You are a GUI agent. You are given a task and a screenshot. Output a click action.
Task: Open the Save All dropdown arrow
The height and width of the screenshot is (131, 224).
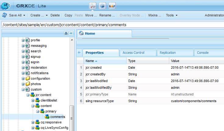tap(24, 15)
